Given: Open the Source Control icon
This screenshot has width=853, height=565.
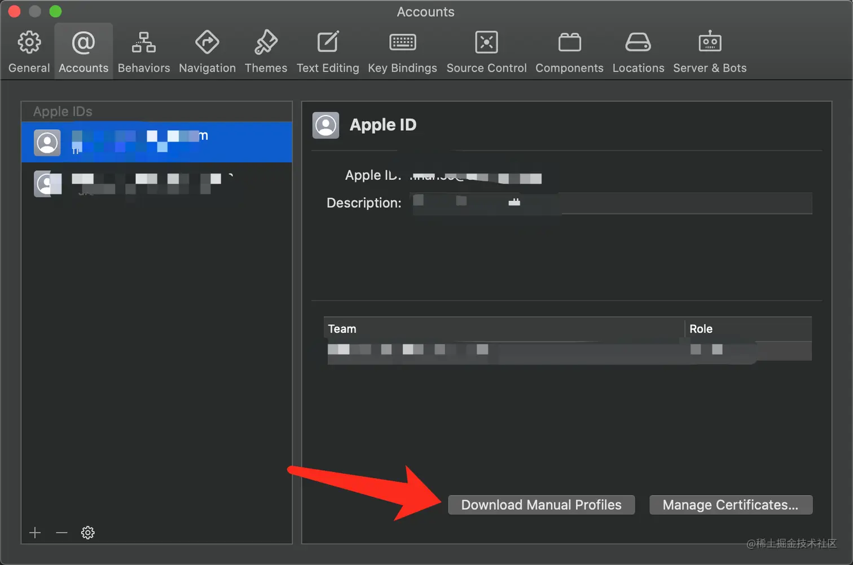Looking at the screenshot, I should 486,42.
